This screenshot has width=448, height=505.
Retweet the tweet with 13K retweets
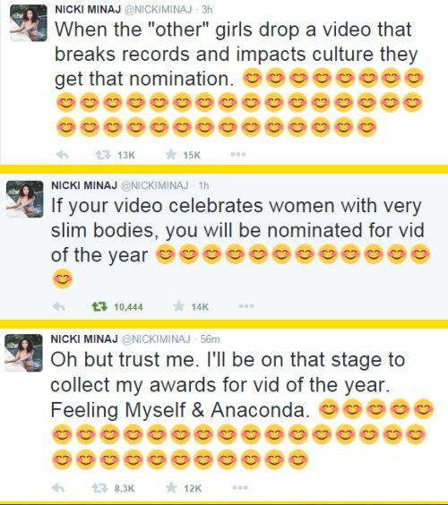tap(103, 155)
